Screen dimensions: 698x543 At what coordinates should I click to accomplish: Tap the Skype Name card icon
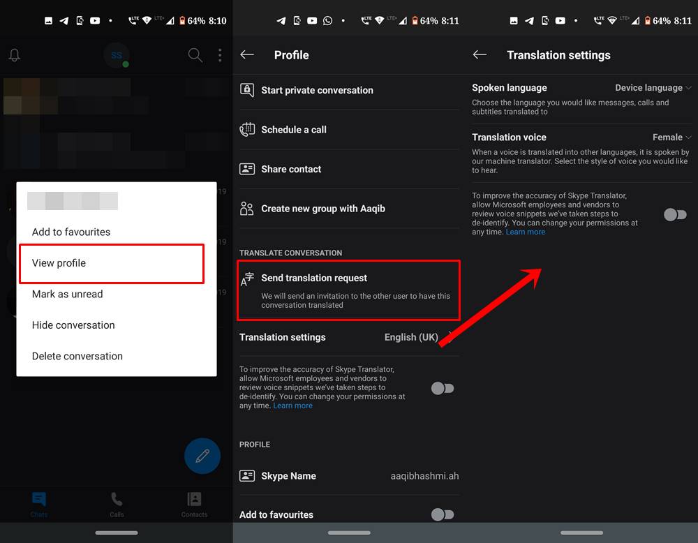pos(247,476)
